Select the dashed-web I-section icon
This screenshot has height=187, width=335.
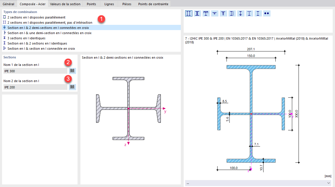click(258, 14)
